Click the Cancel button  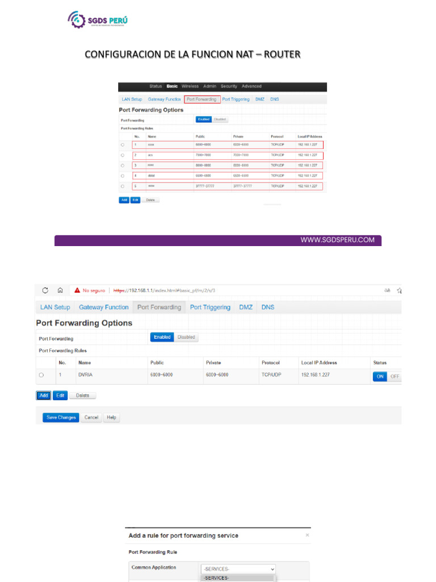pyautogui.click(x=91, y=417)
